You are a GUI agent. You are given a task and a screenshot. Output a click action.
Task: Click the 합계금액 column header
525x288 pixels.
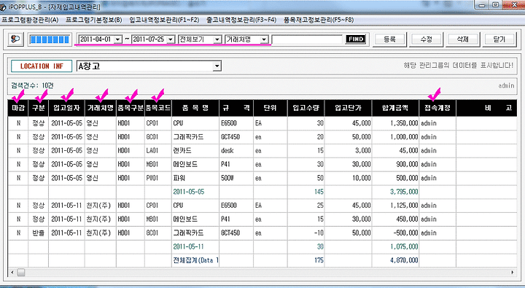(x=395, y=108)
